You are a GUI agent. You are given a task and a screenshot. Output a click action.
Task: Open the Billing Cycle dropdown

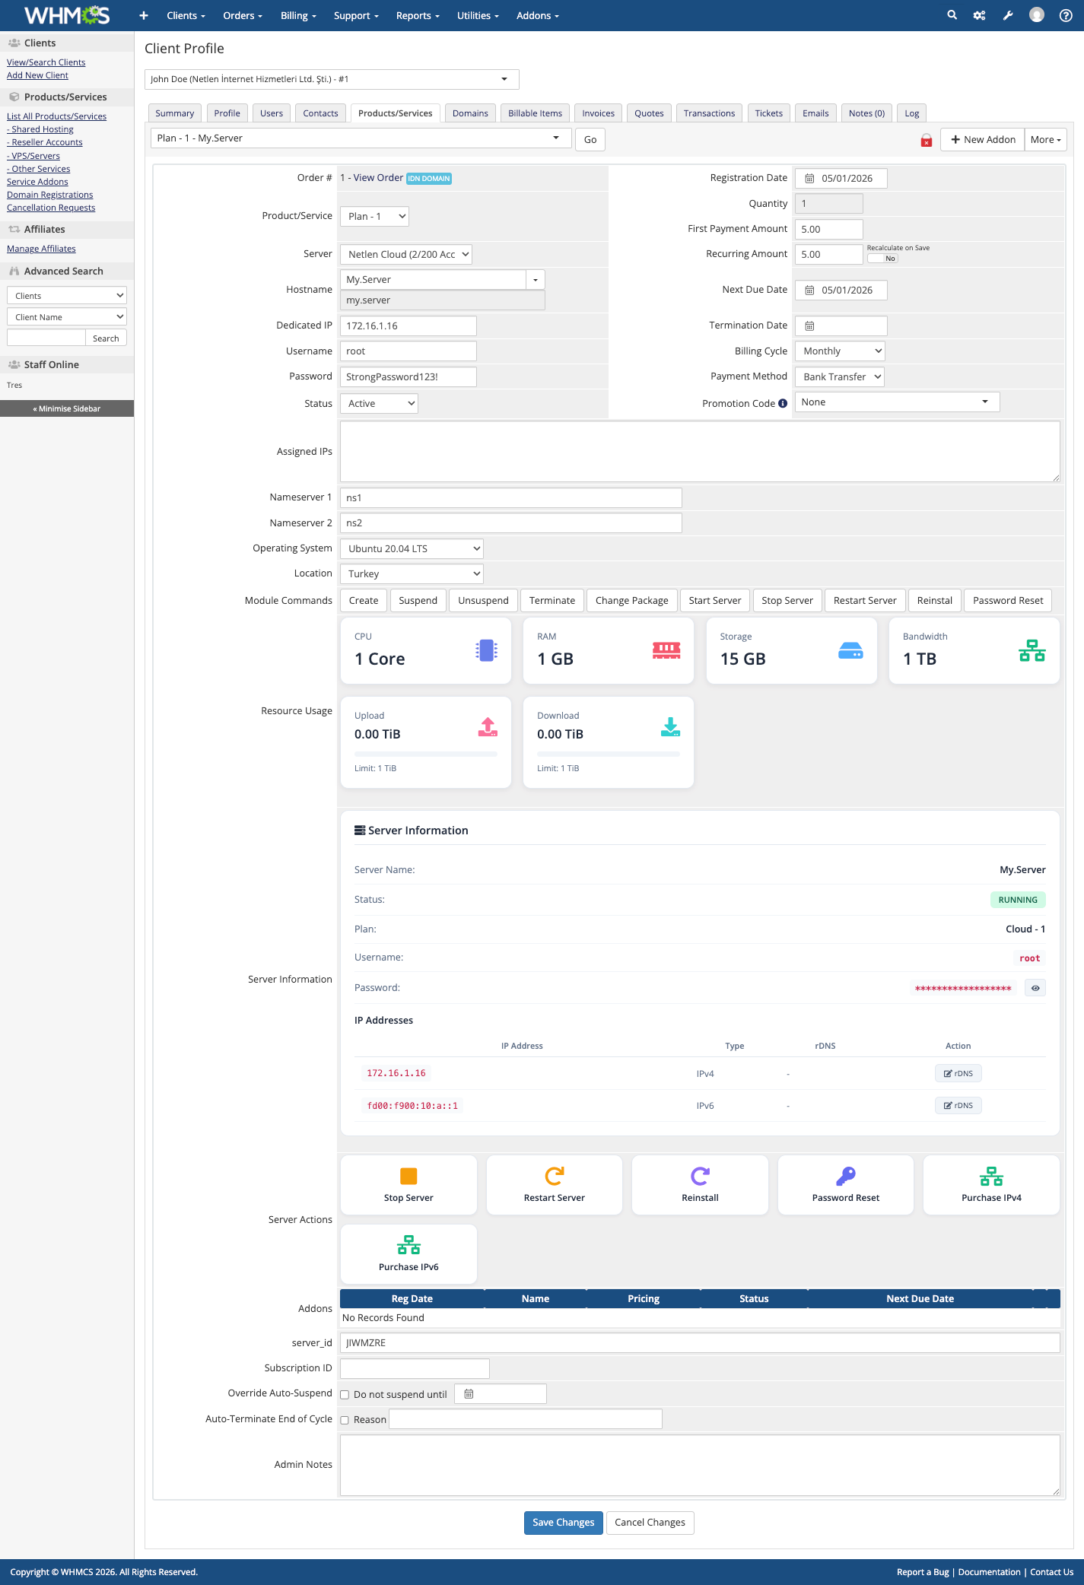pos(839,351)
